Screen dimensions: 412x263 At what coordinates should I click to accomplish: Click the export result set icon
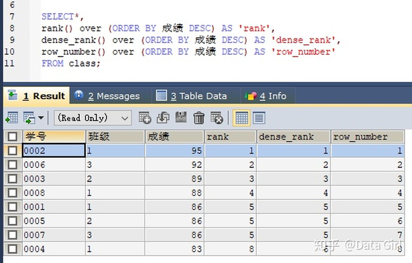tap(12, 118)
